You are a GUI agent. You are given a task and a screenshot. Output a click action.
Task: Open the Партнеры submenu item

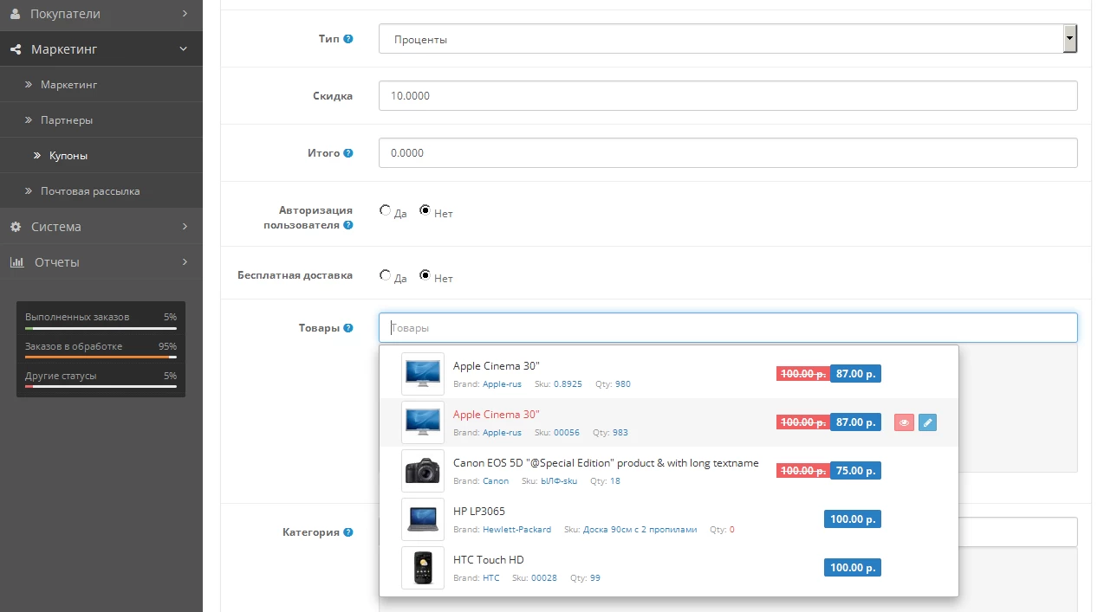click(x=101, y=120)
